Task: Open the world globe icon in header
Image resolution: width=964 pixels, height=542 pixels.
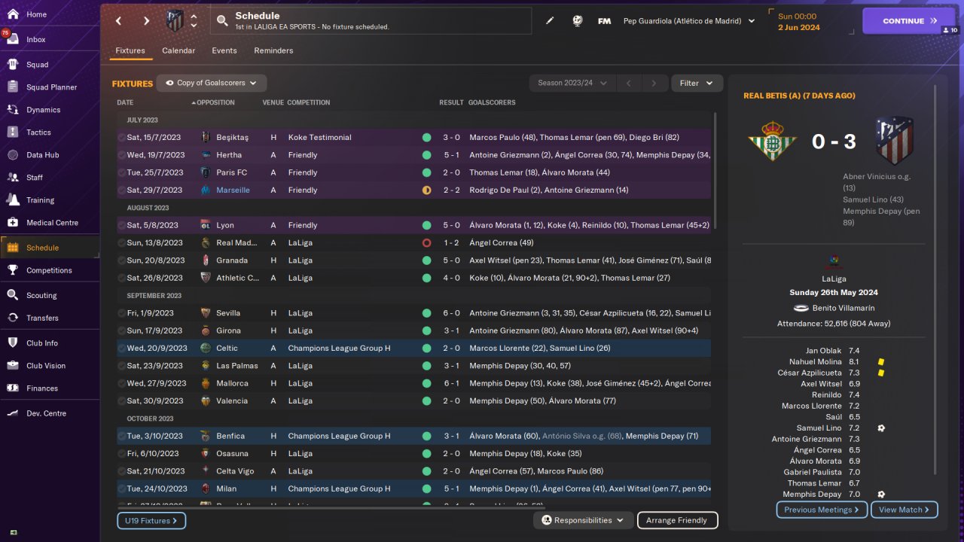Action: pos(577,21)
